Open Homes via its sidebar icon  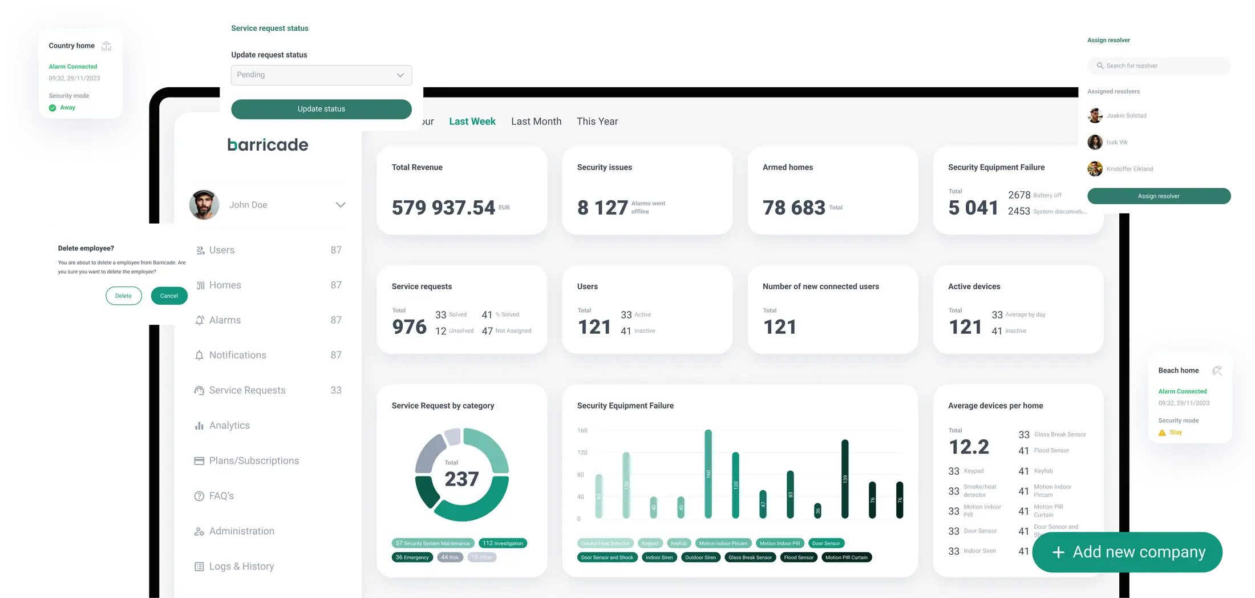(x=200, y=285)
